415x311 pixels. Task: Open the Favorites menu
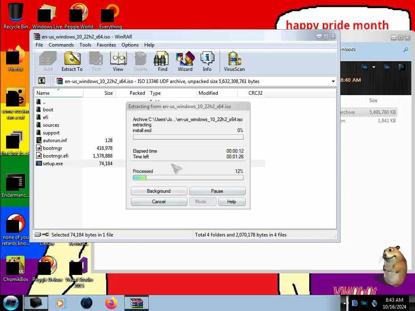(106, 45)
